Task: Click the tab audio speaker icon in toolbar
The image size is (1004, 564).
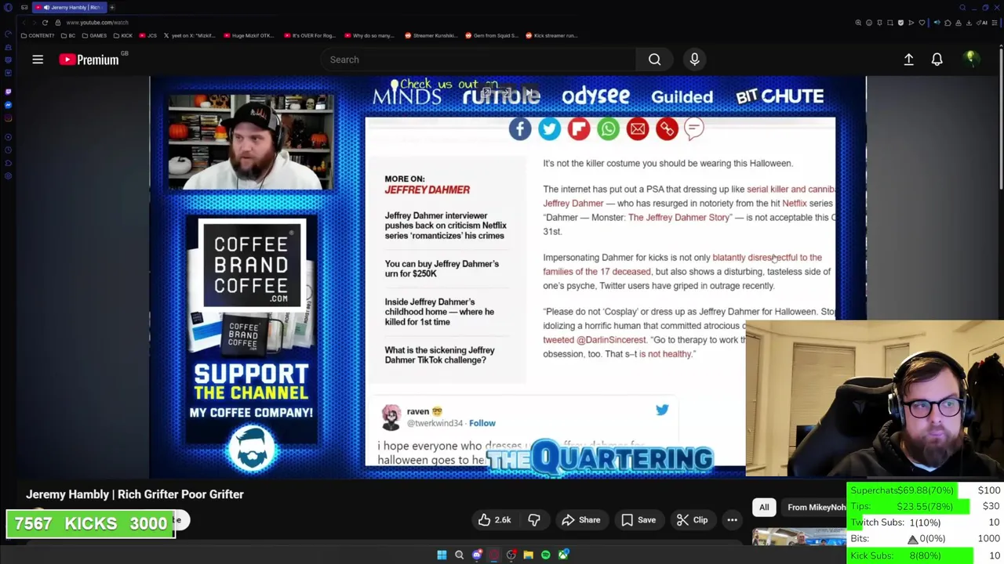Action: click(x=937, y=23)
